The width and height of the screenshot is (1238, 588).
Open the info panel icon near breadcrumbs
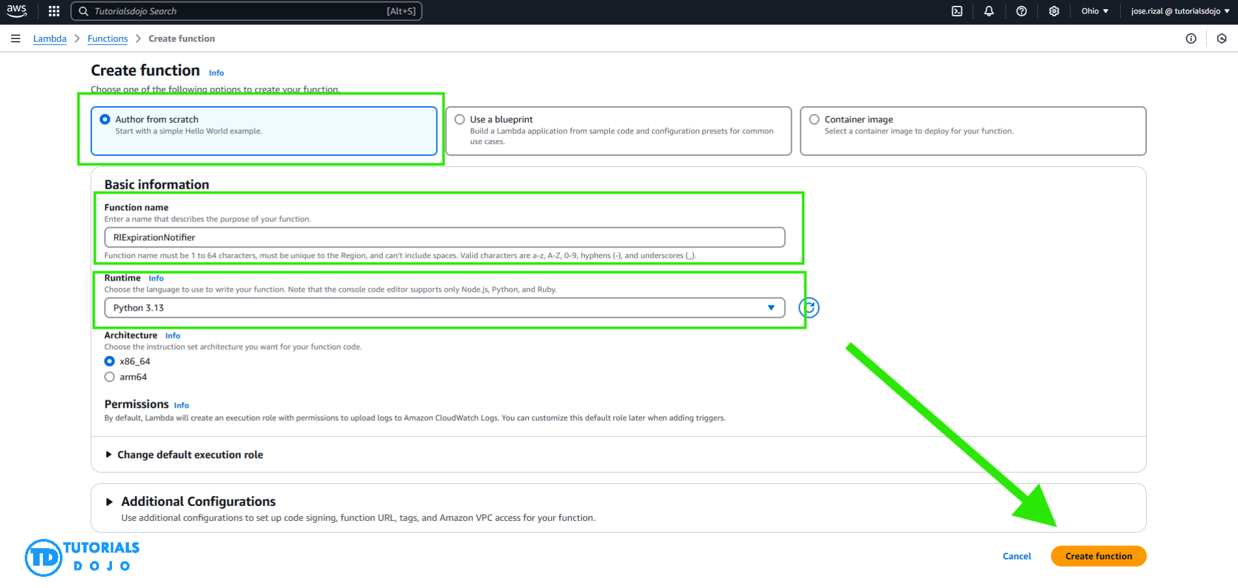(1190, 38)
